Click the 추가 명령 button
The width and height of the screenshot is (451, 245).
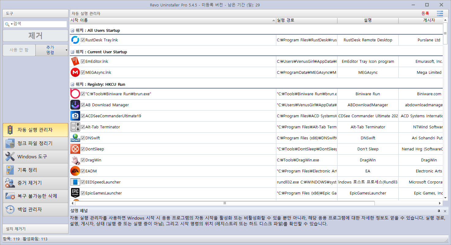[50, 50]
